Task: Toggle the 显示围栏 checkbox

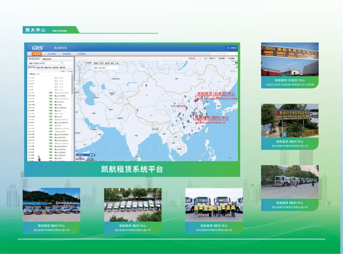Action: (x=219, y=58)
